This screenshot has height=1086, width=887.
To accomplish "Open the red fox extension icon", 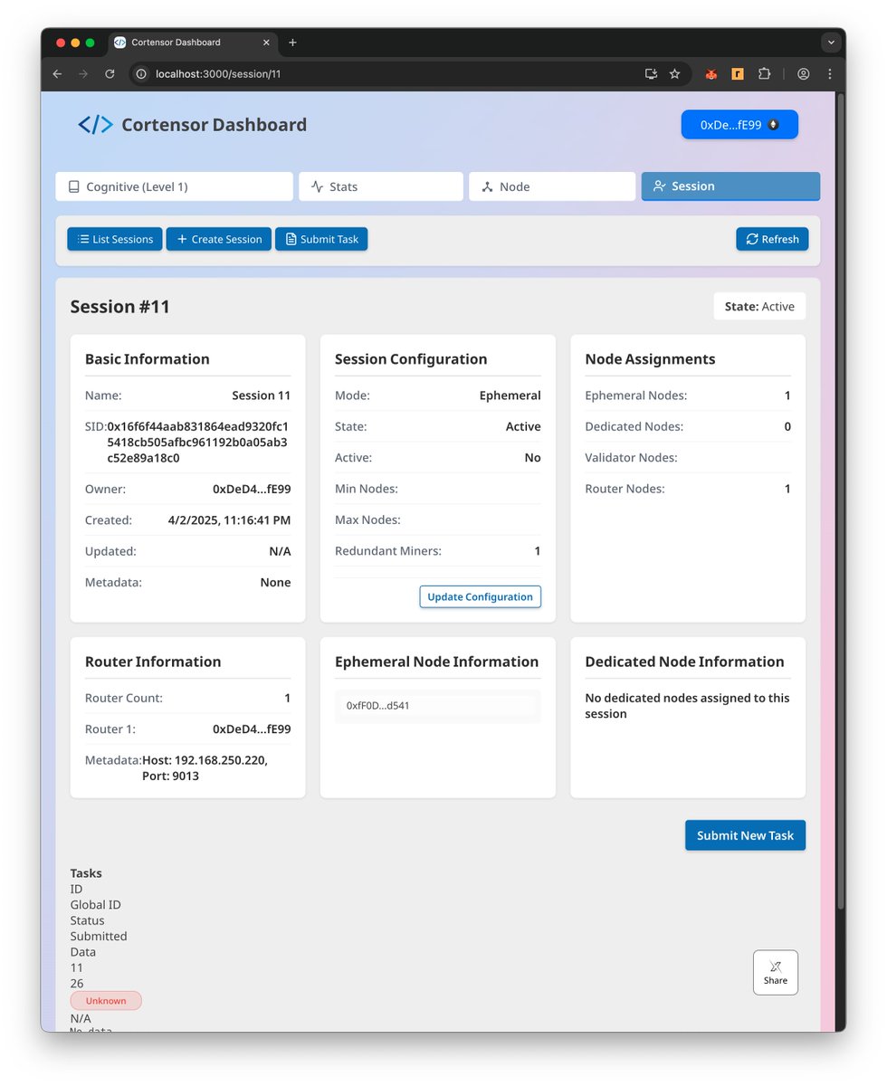I will coord(711,74).
